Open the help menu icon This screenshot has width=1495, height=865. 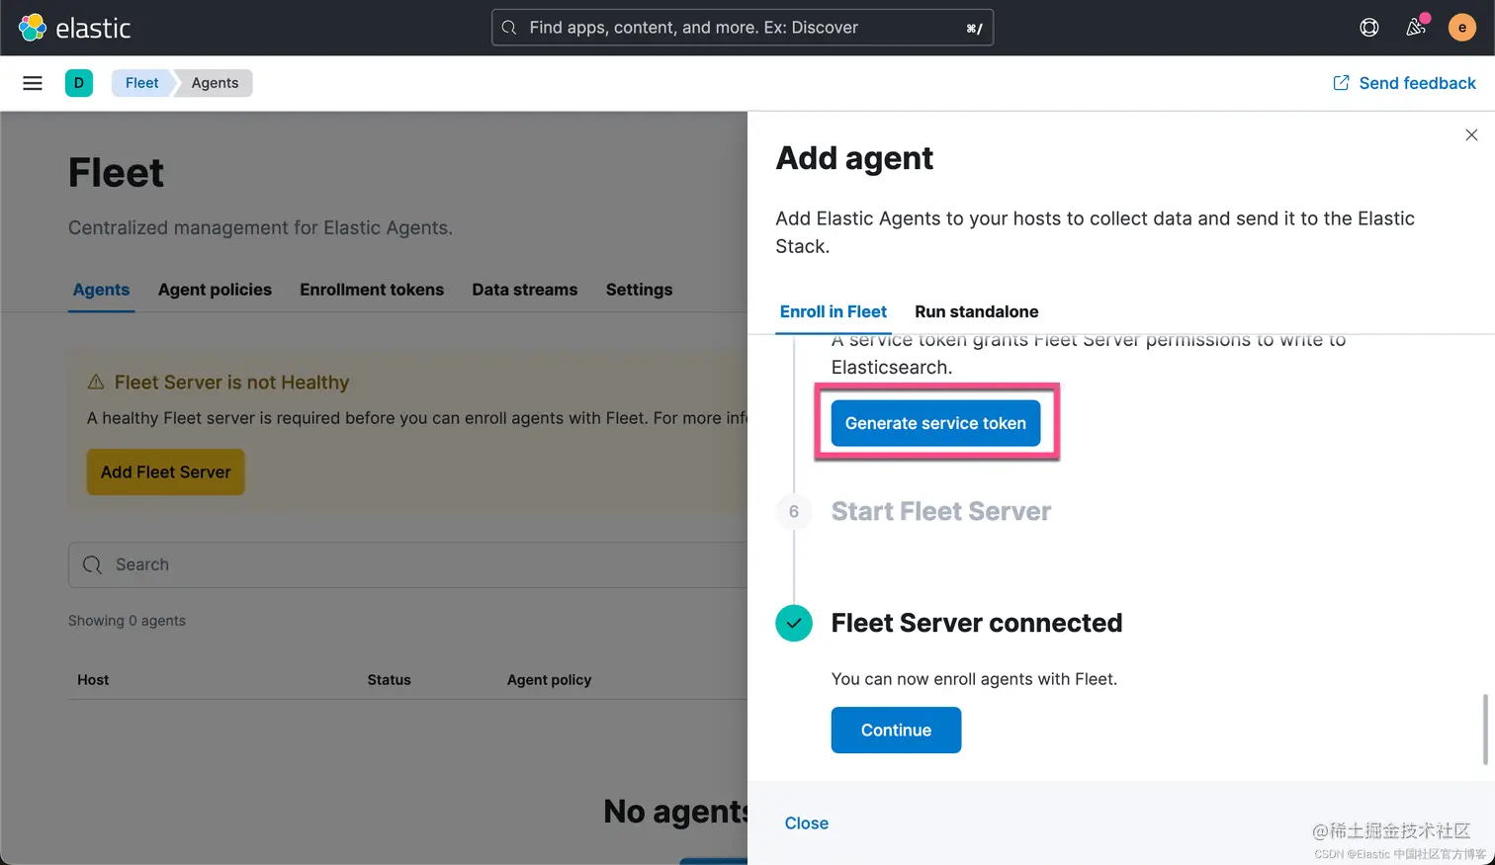pos(1369,28)
